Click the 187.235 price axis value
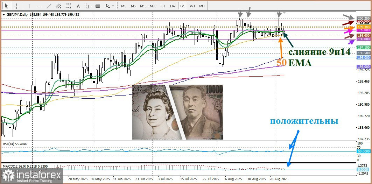 363,139
